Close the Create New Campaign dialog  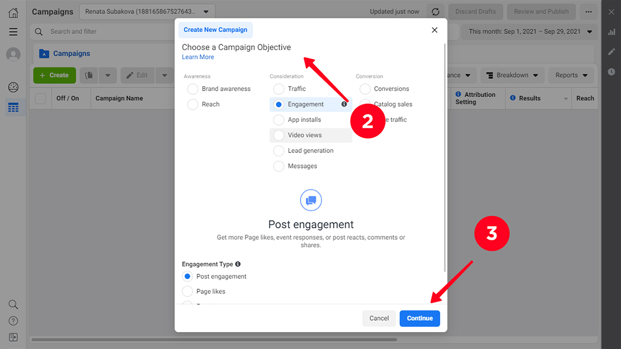(435, 30)
